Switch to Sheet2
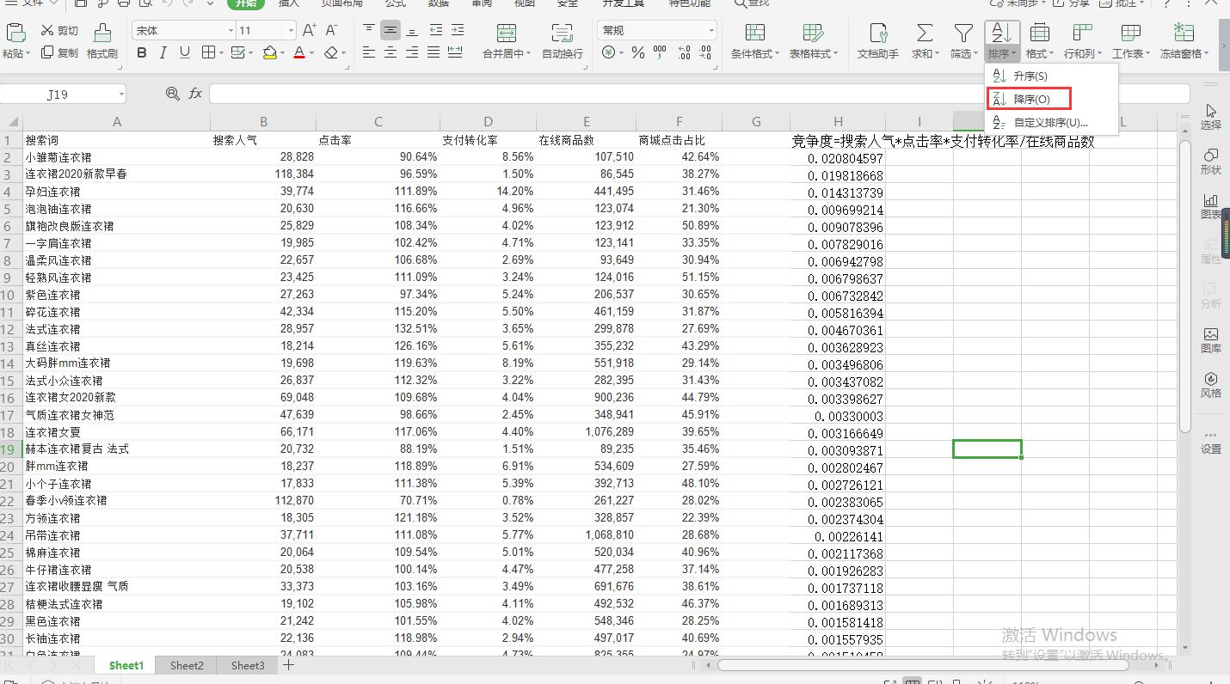 tap(186, 665)
